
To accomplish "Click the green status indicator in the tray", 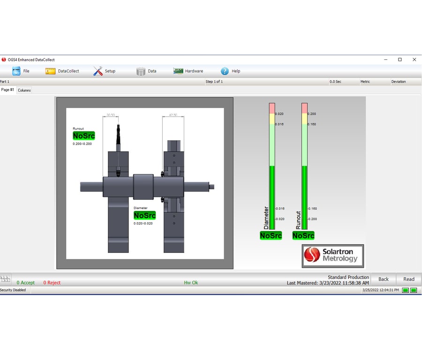I will [406, 290].
